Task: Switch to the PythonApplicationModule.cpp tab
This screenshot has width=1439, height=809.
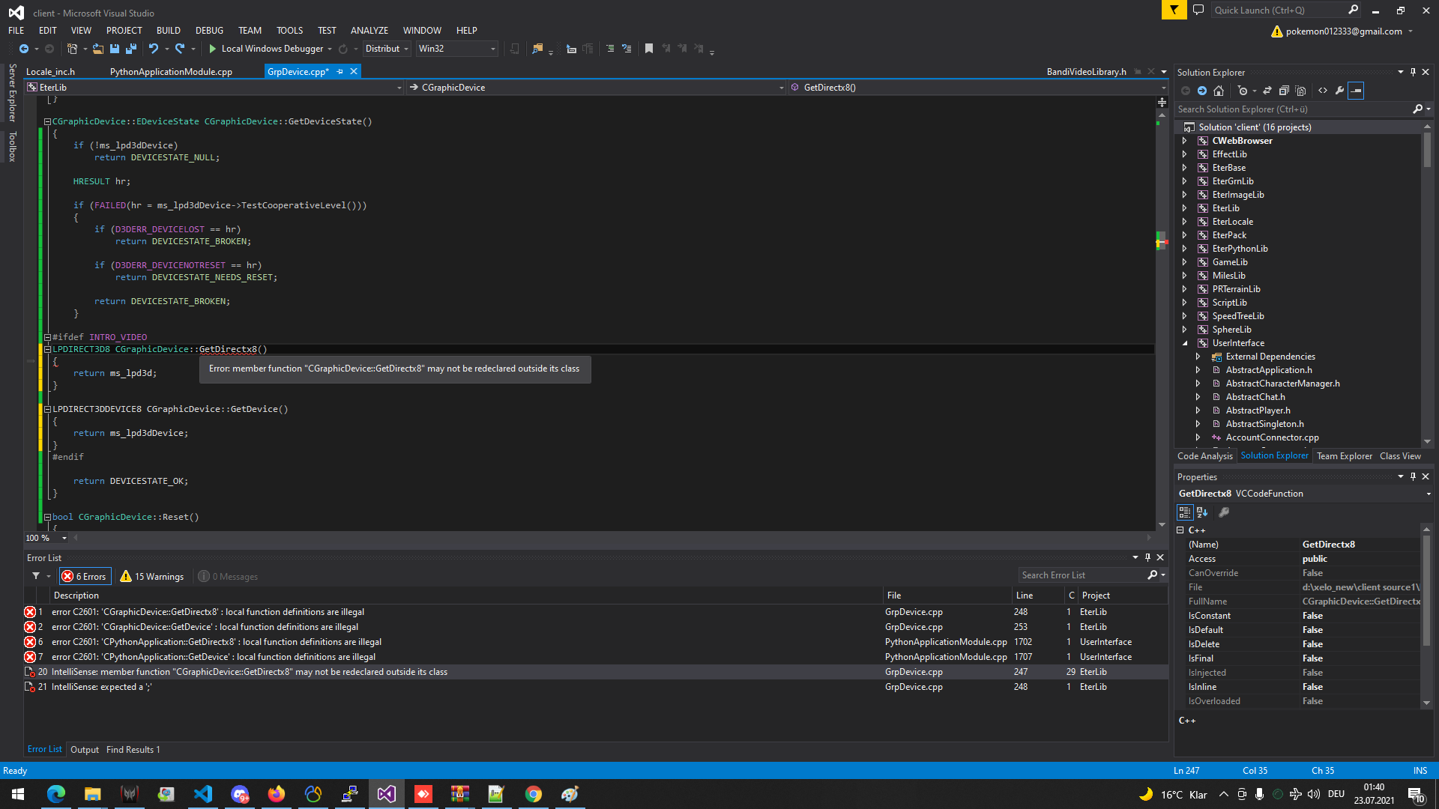Action: point(170,71)
